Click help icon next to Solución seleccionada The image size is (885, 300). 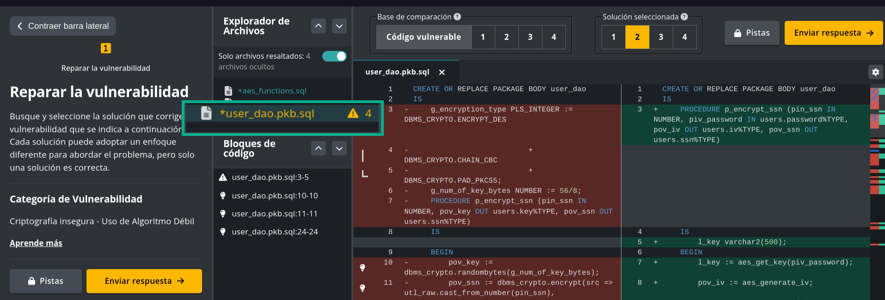[x=684, y=17]
